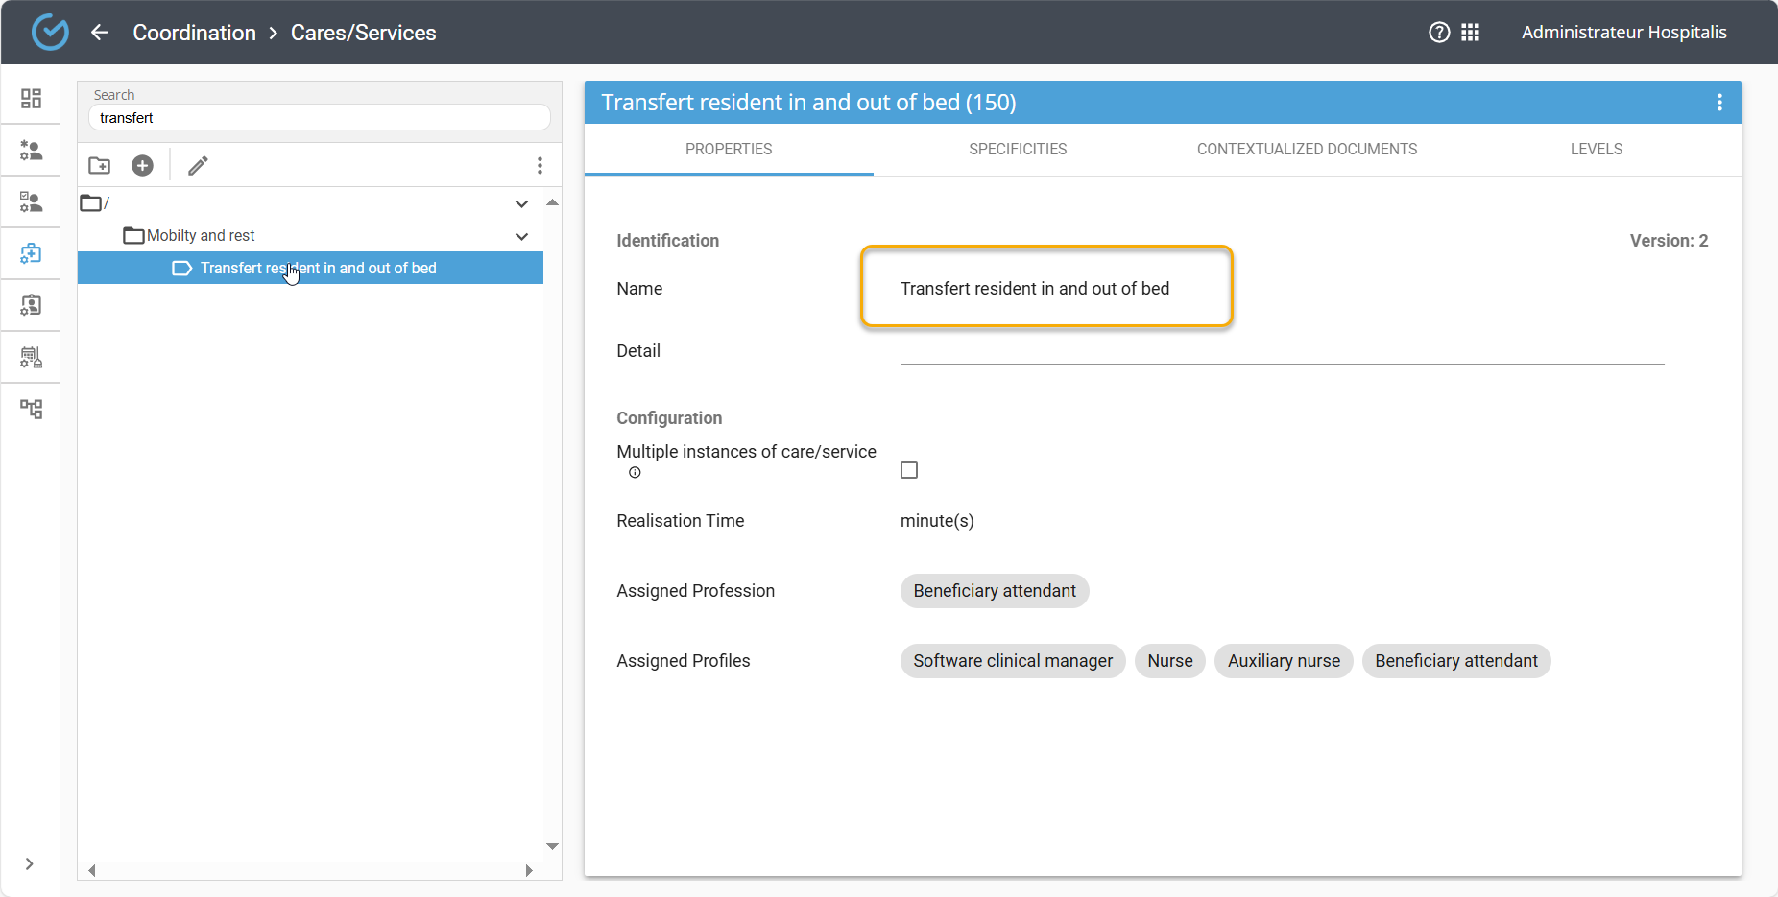Expand the left sidebar with bottom chevron
Image resolution: width=1778 pixels, height=897 pixels.
pyautogui.click(x=30, y=863)
